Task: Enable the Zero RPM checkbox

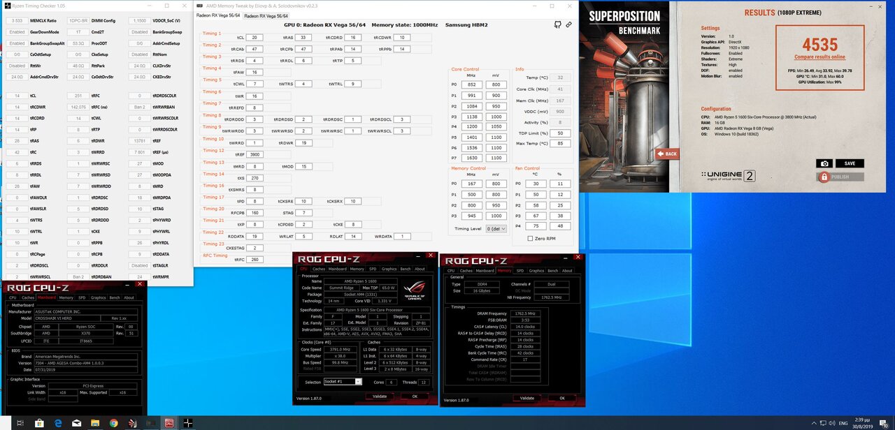Action: tap(531, 239)
